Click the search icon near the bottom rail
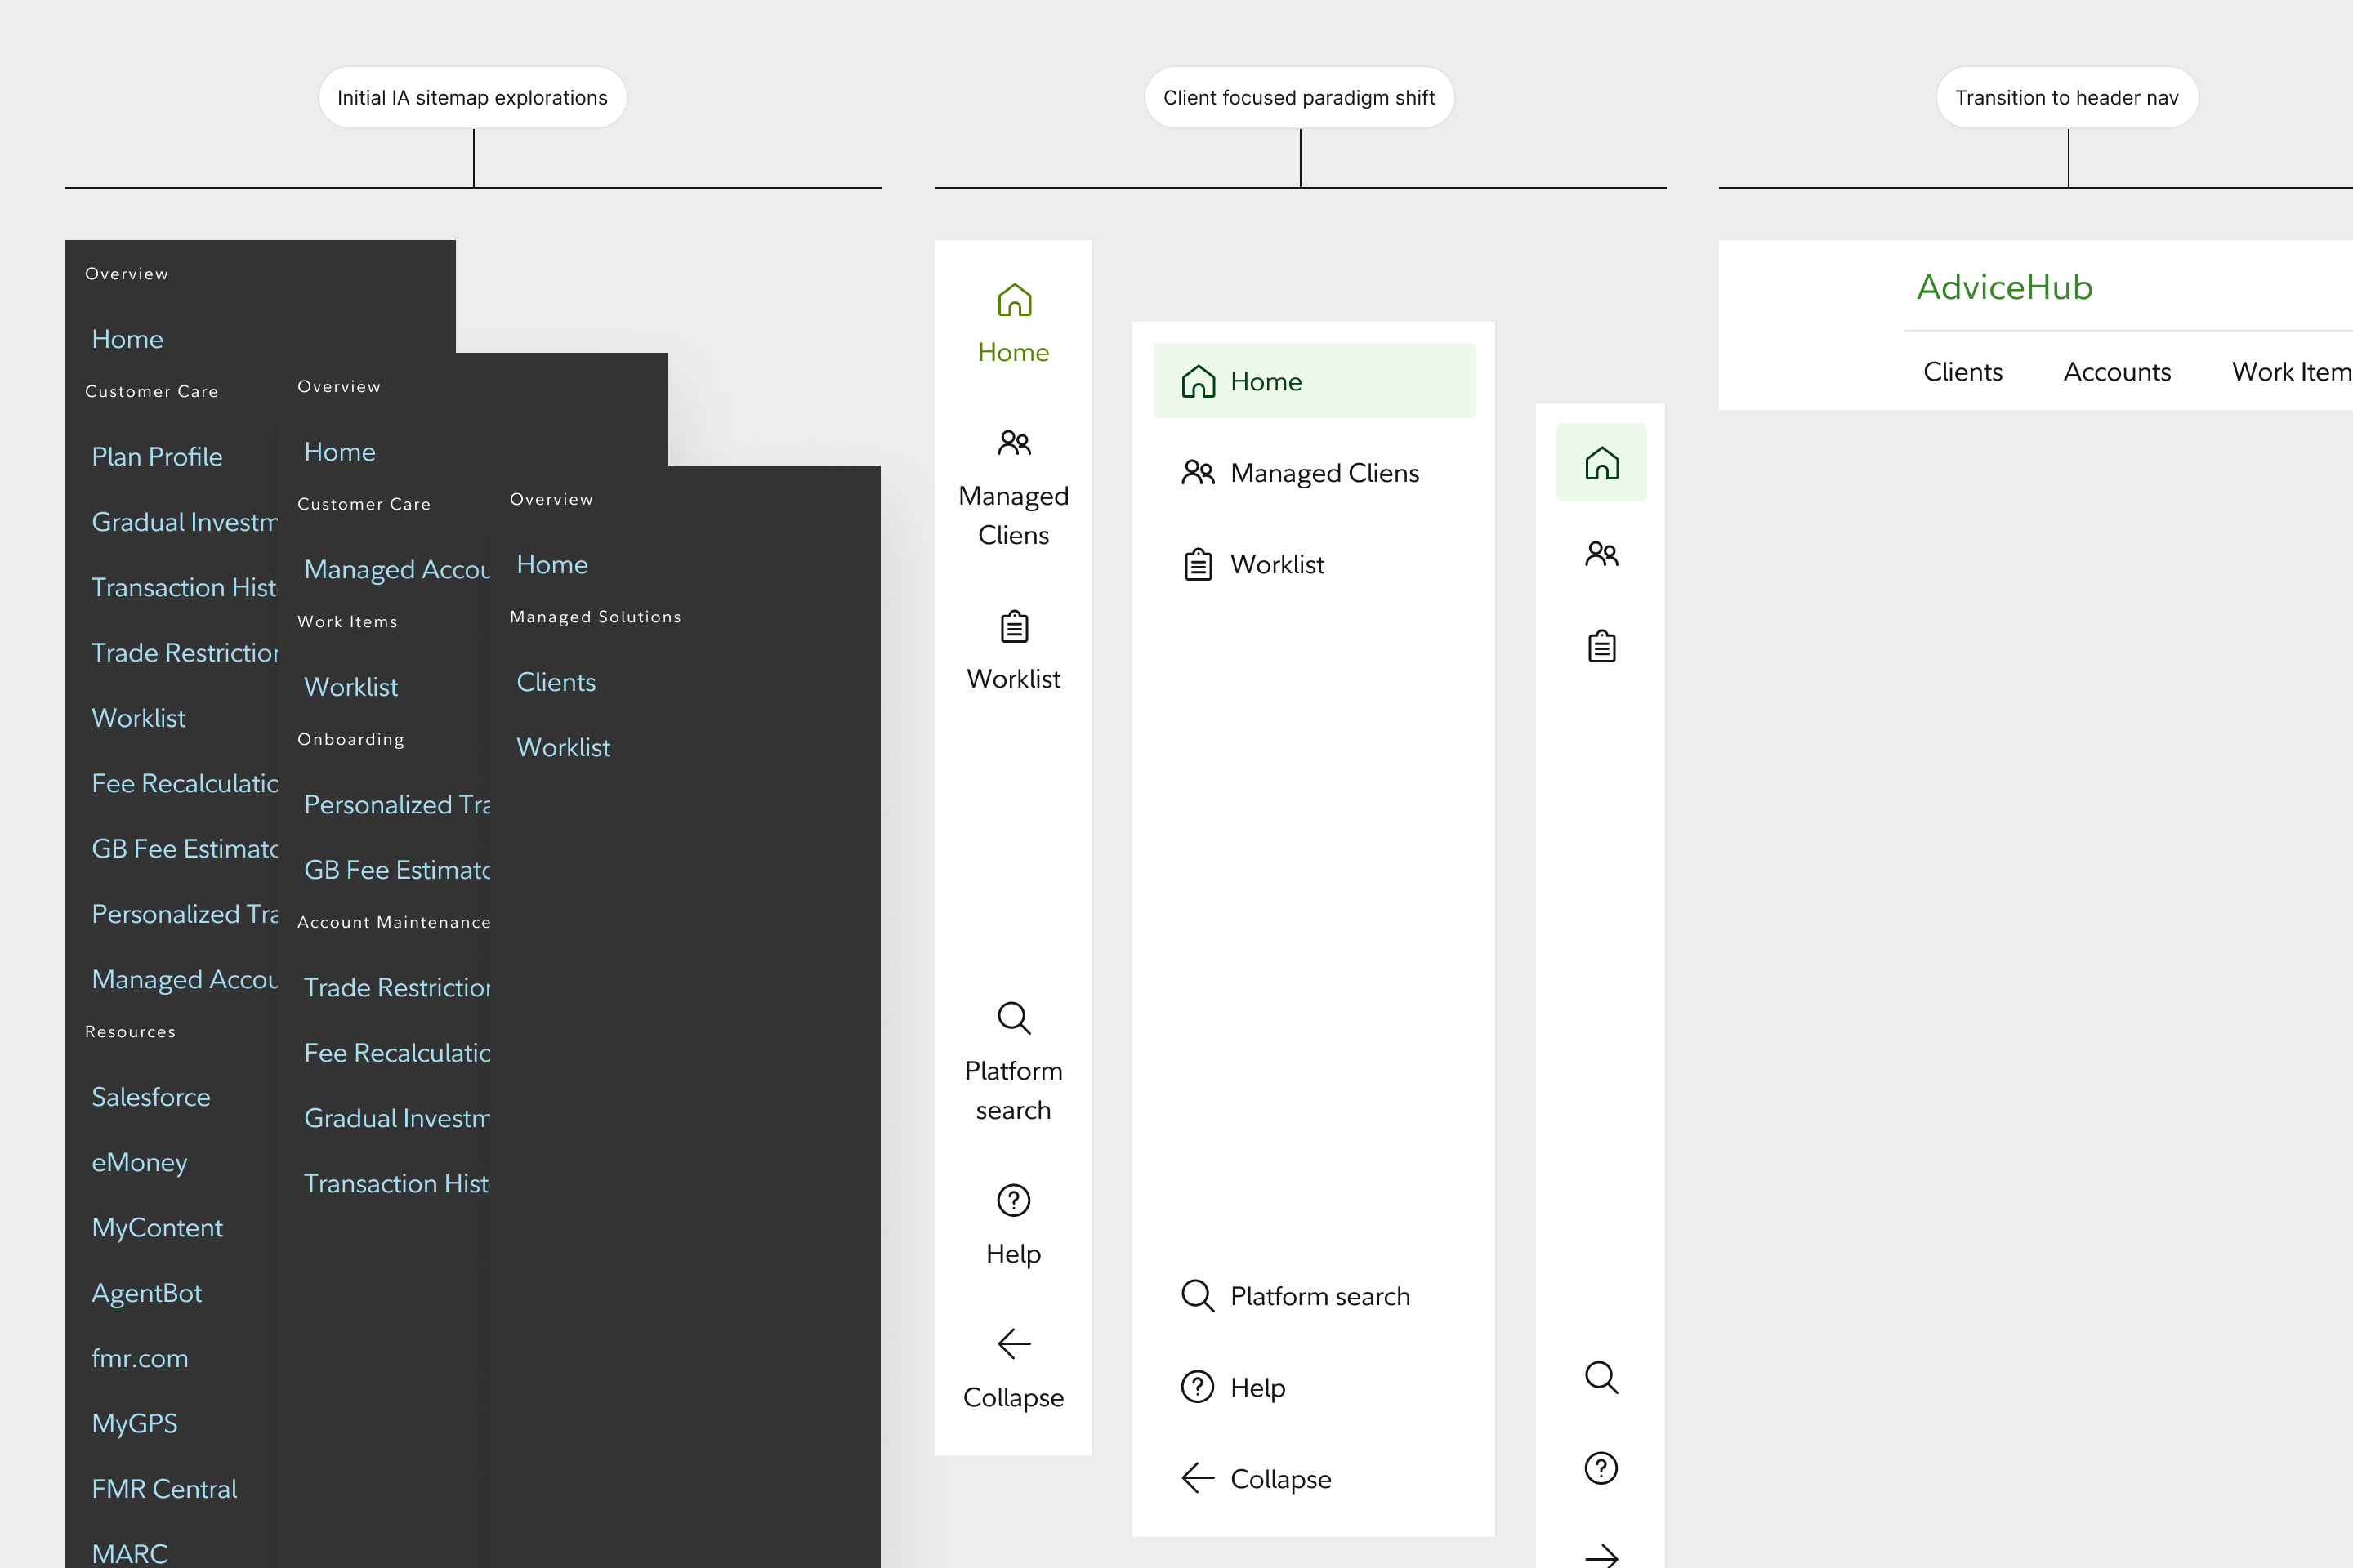2353x1568 pixels. click(1601, 1377)
